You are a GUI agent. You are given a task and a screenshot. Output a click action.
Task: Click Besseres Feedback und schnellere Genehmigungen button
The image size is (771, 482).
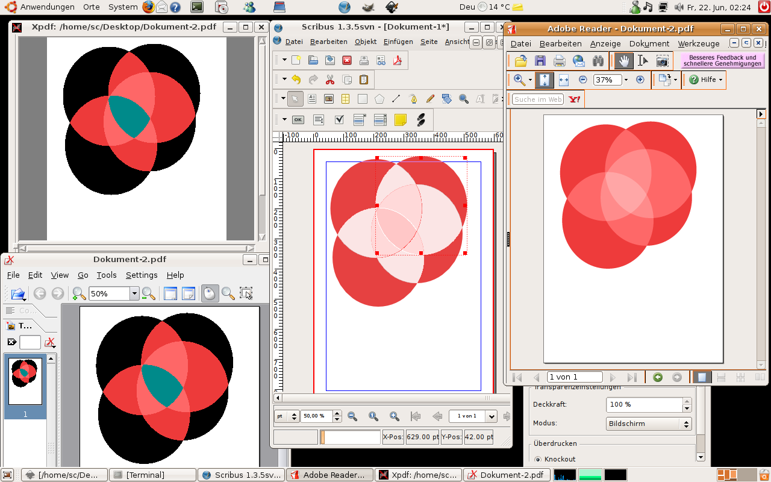click(x=722, y=61)
